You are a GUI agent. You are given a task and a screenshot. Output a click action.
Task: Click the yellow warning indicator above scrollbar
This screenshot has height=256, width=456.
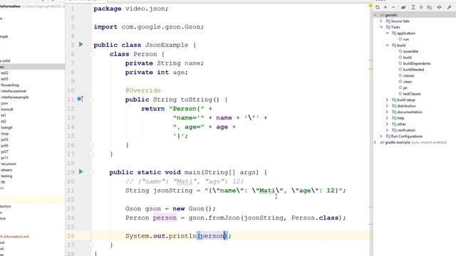click(370, 6)
